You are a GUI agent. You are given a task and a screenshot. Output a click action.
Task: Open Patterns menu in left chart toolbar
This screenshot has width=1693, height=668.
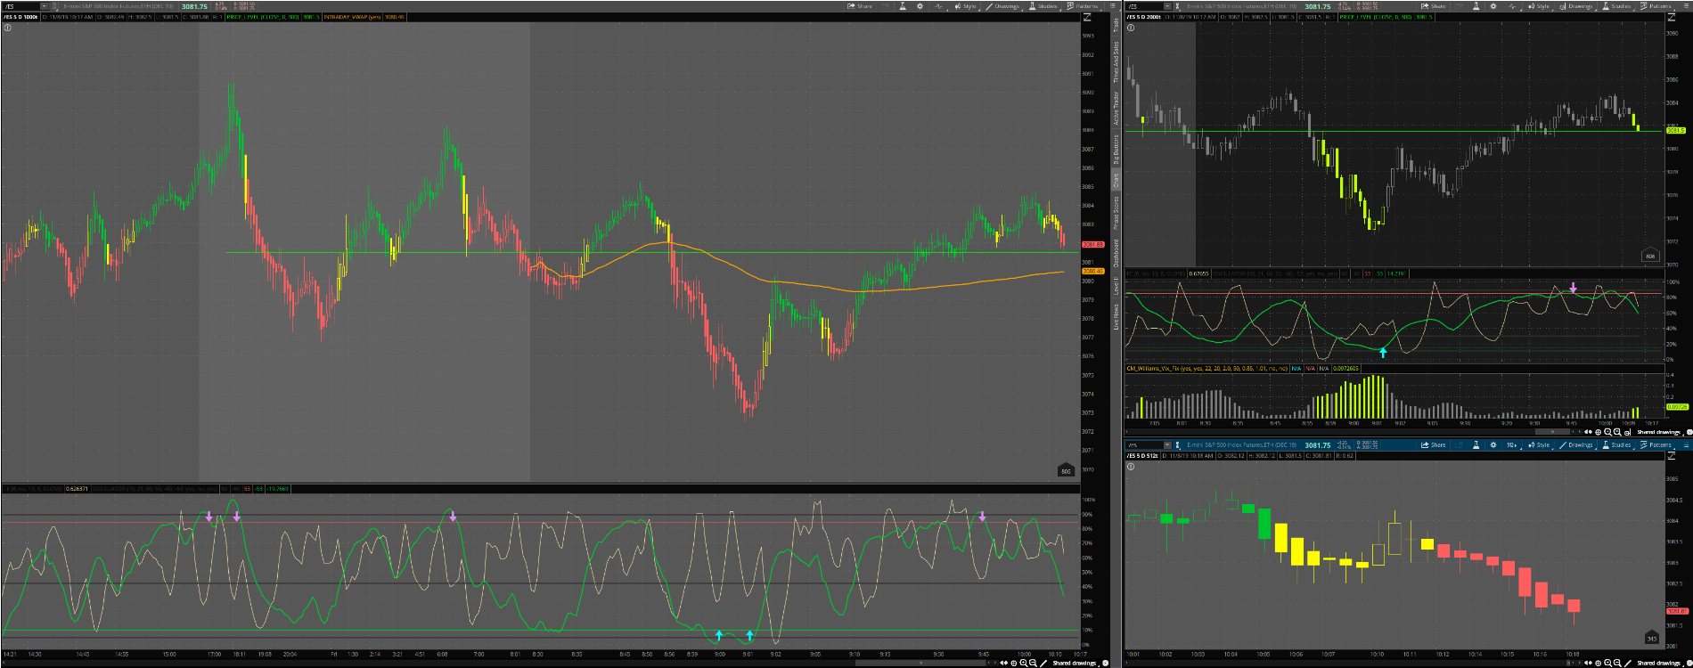(1083, 6)
